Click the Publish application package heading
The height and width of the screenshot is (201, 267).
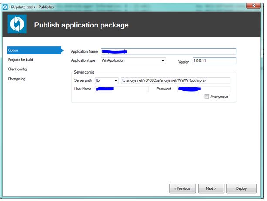pyautogui.click(x=81, y=25)
